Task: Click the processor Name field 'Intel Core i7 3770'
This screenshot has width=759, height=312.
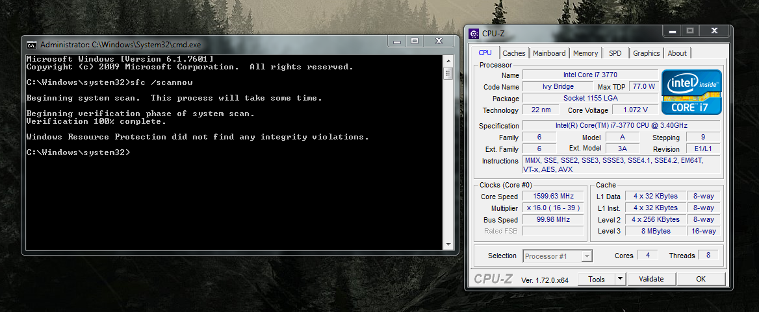Action: [x=590, y=75]
